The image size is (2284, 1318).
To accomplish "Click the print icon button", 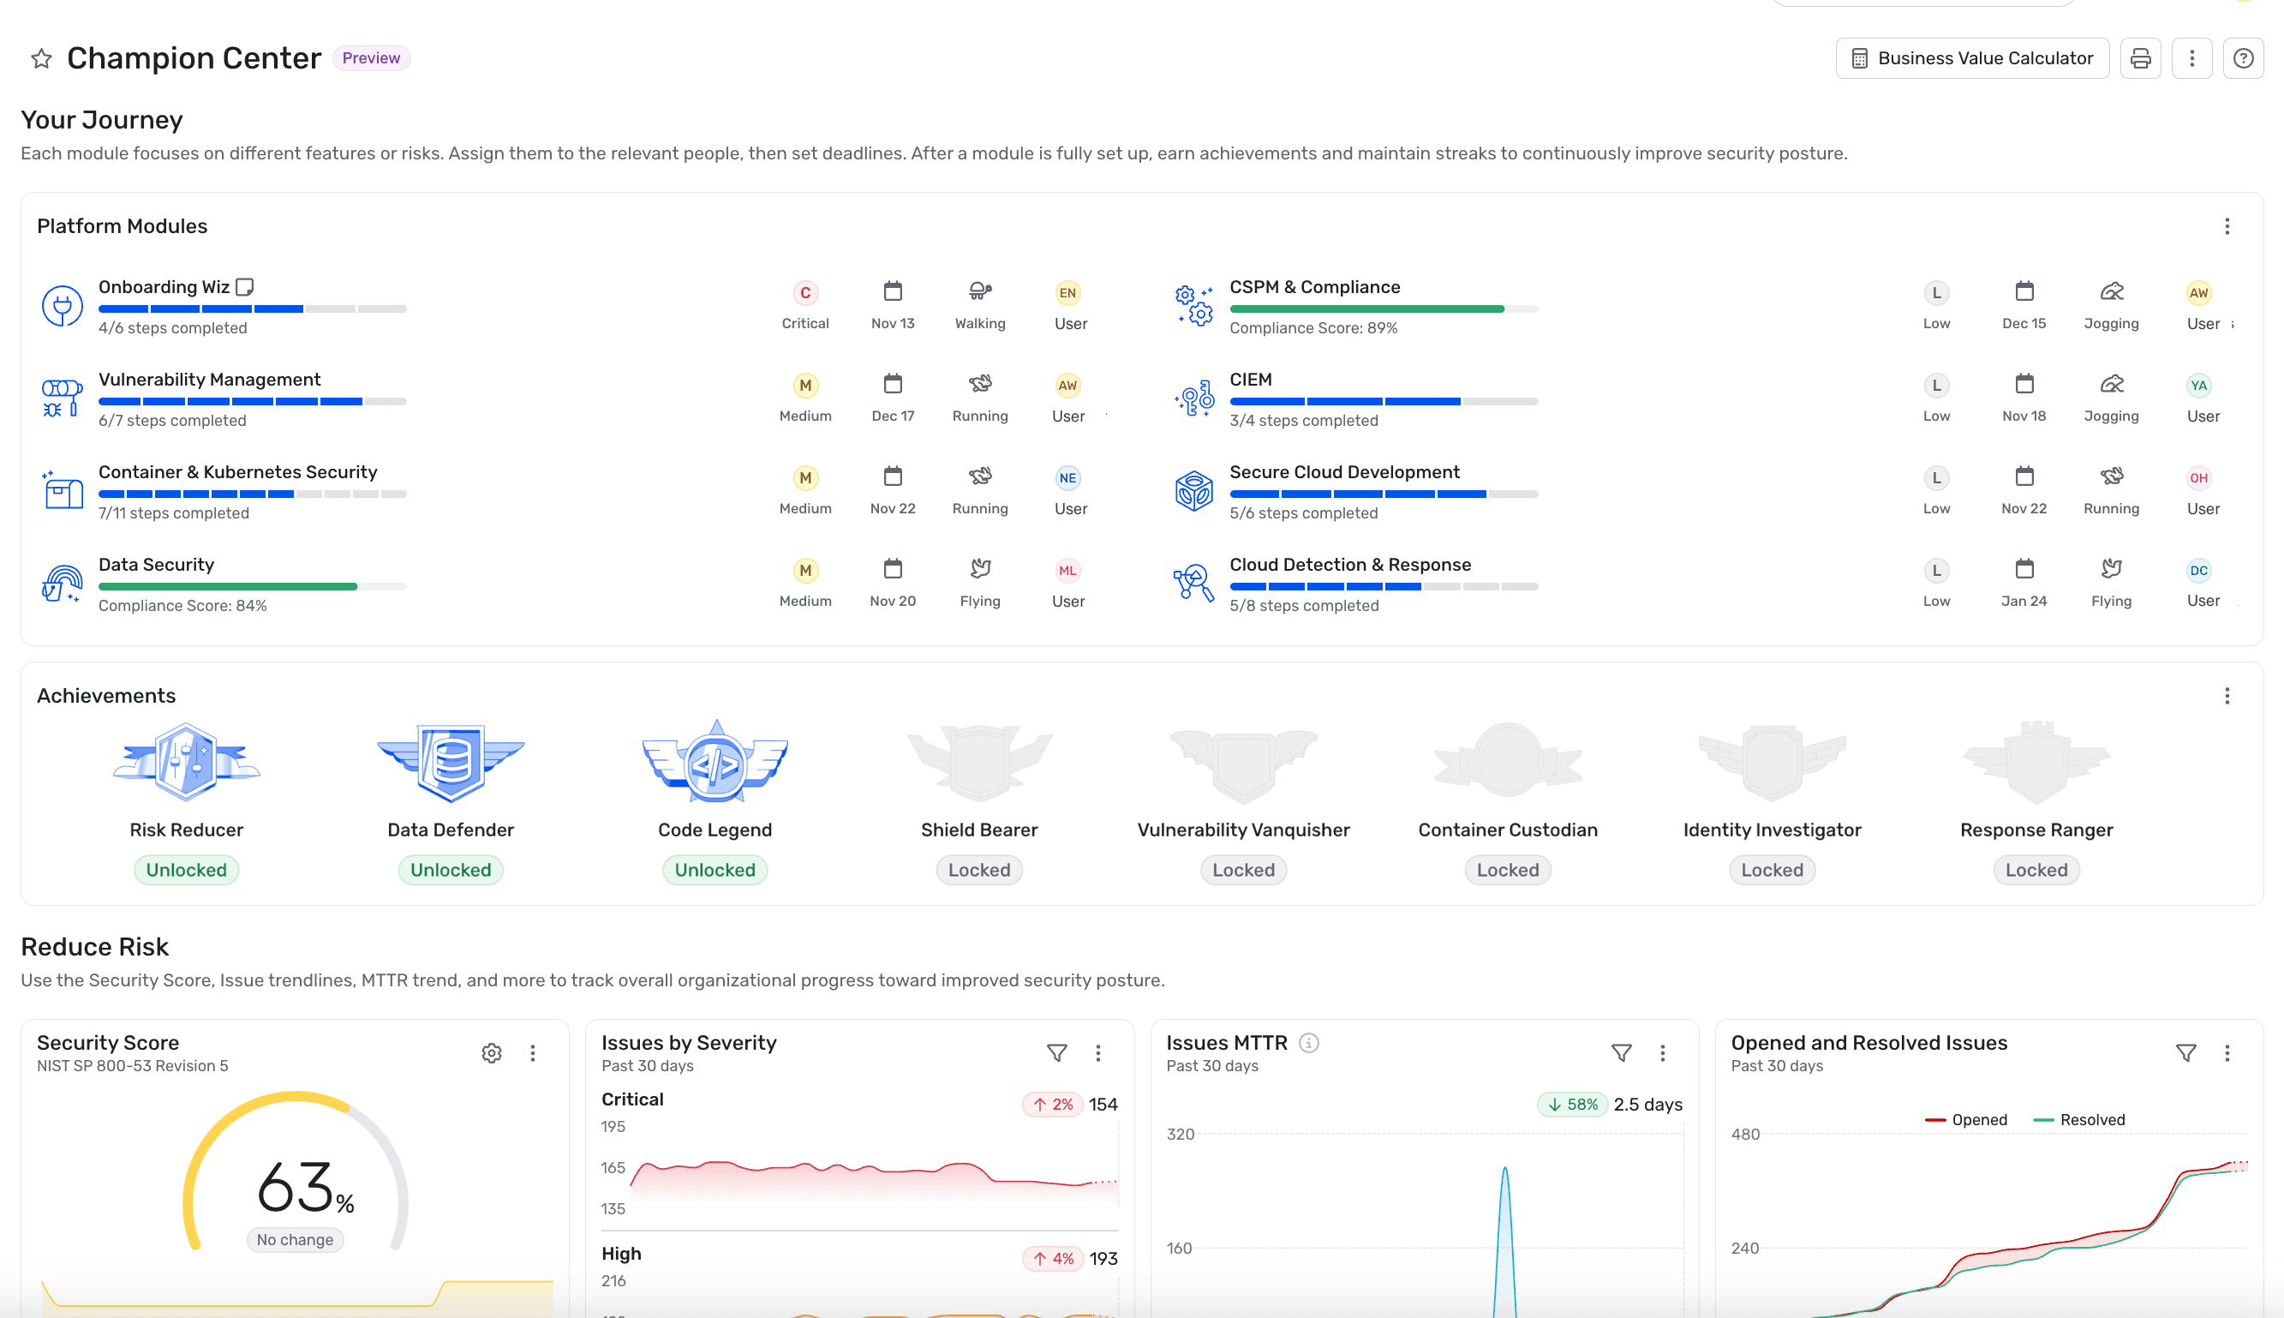I will pos(2140,59).
